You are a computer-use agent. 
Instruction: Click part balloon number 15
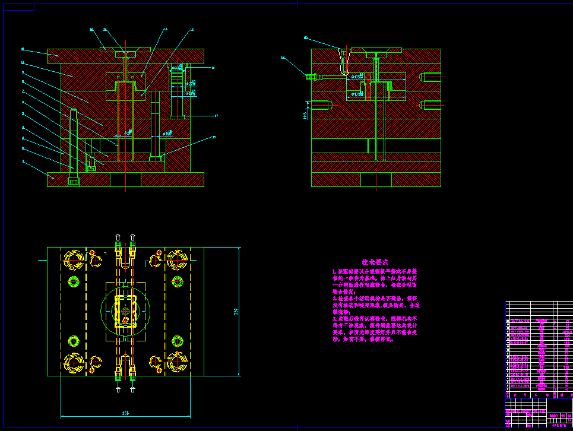coord(192,30)
